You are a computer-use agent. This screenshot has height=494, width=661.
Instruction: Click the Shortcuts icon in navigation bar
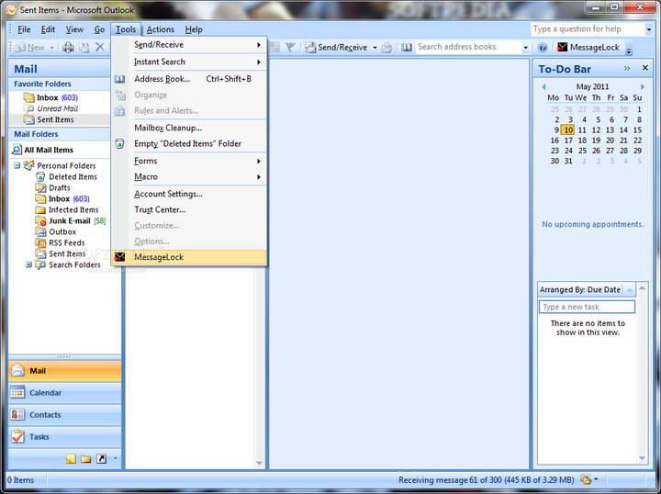pos(101,458)
